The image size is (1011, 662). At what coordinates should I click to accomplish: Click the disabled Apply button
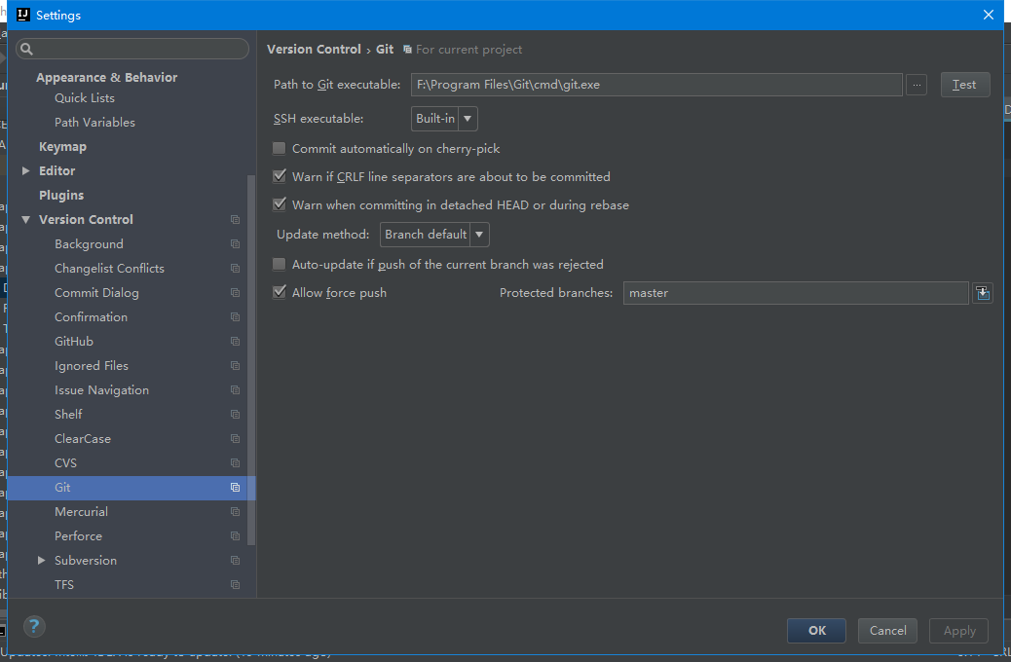coord(958,631)
